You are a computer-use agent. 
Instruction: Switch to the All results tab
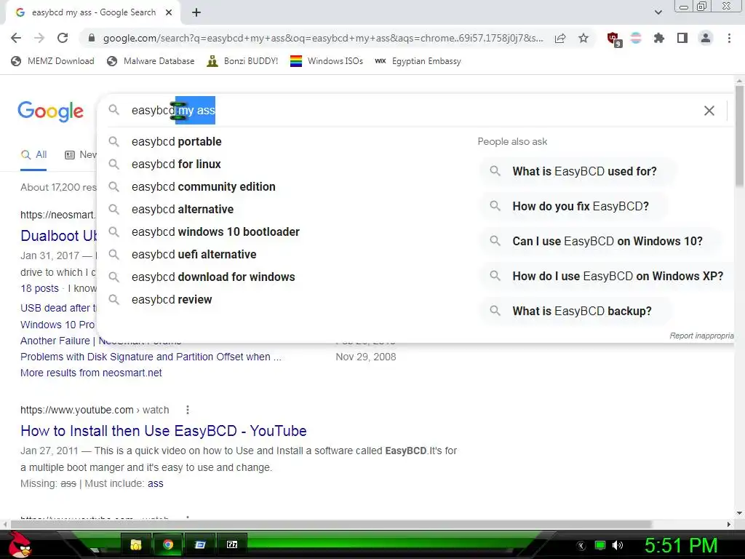[x=33, y=154]
